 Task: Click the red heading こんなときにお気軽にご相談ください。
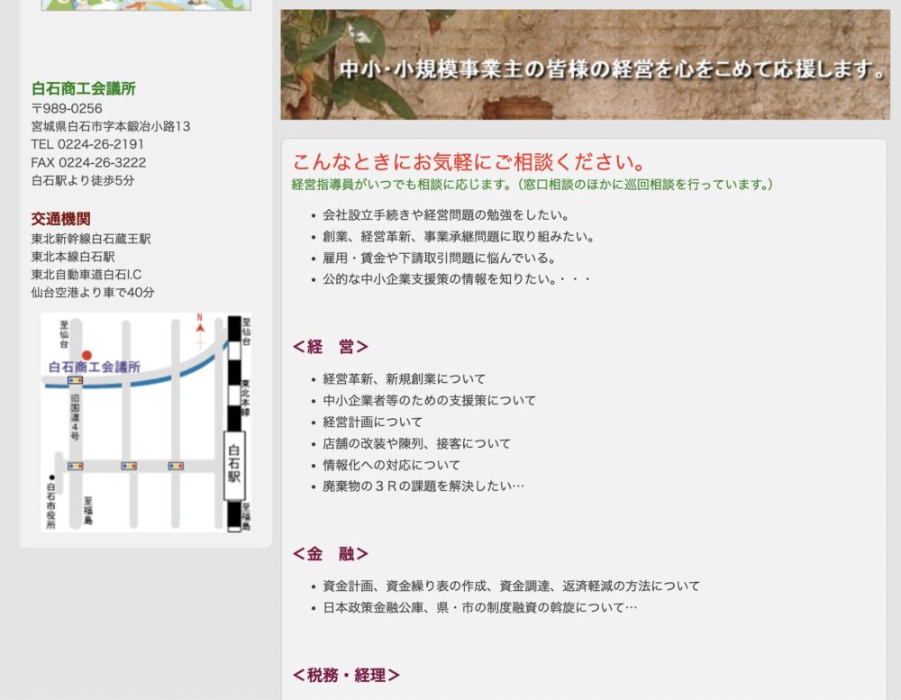click(x=469, y=162)
